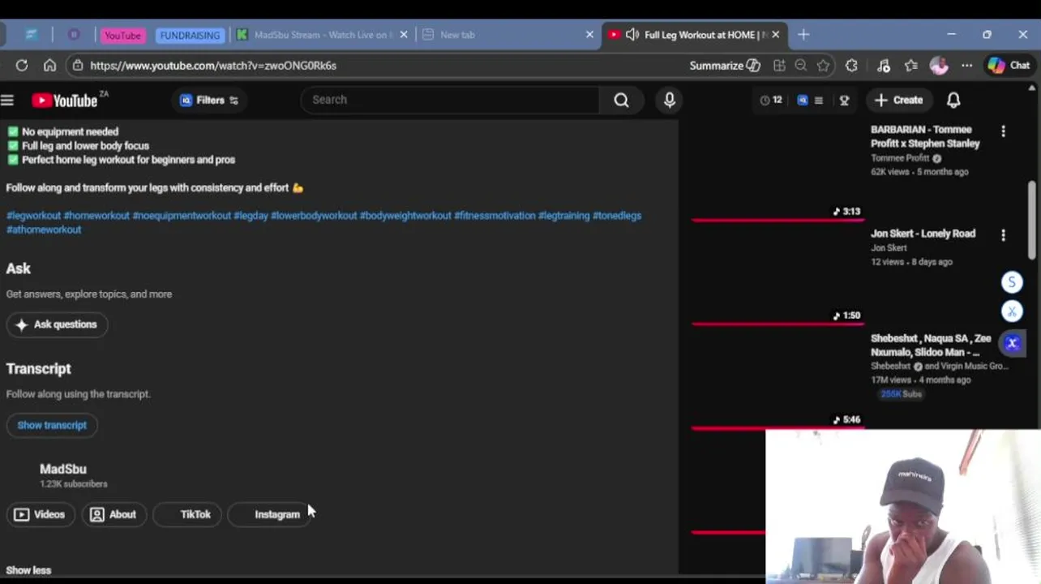Open BARBARIAN - Tommee Profitt video title
This screenshot has width=1041, height=584.
[x=925, y=136]
